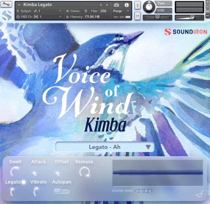Load the next instrument preset arrow
This screenshot has width=210, height=204.
(107, 5)
